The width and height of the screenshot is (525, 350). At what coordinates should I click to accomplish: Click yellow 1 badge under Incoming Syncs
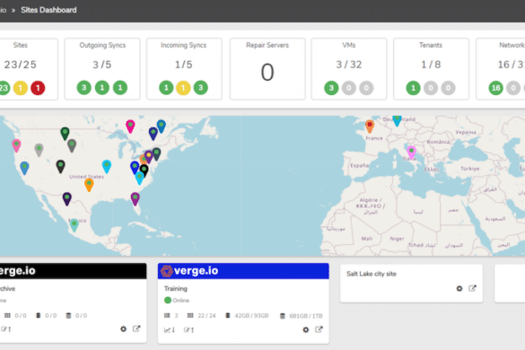click(183, 88)
